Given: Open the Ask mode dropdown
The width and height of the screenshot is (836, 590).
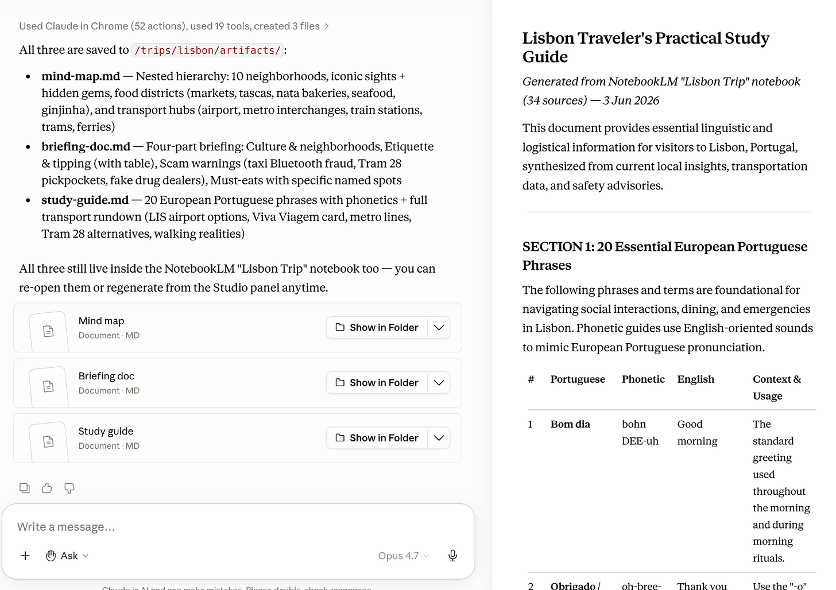Looking at the screenshot, I should 68,556.
